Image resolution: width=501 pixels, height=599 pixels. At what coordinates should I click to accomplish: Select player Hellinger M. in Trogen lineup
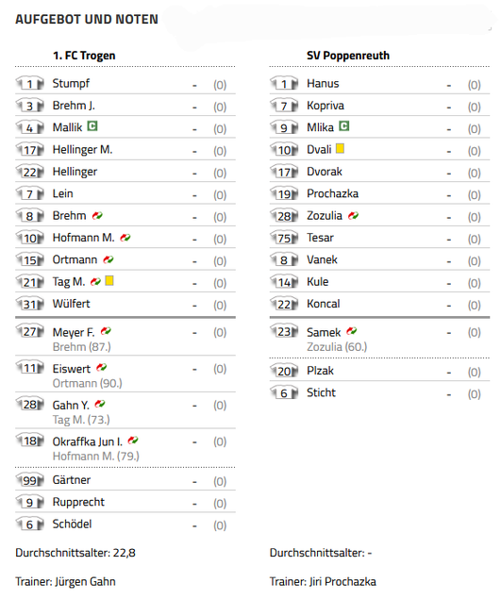point(82,149)
